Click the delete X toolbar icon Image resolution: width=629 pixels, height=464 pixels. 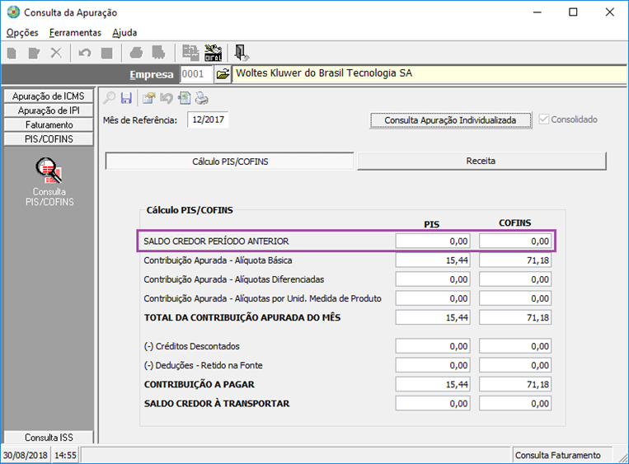pyautogui.click(x=56, y=53)
